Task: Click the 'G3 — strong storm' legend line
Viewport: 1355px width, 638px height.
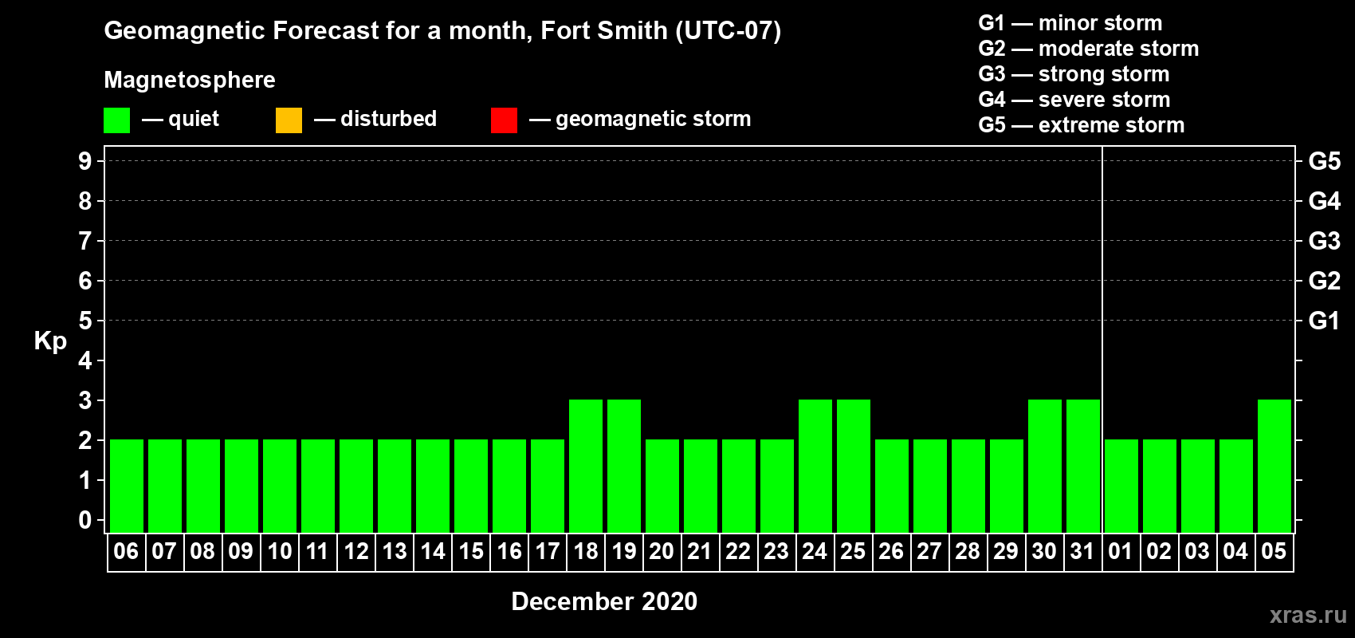Action: point(1074,74)
